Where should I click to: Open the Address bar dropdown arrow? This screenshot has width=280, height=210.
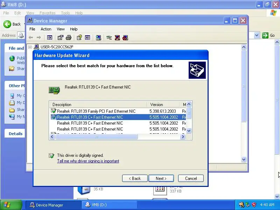pos(257,35)
